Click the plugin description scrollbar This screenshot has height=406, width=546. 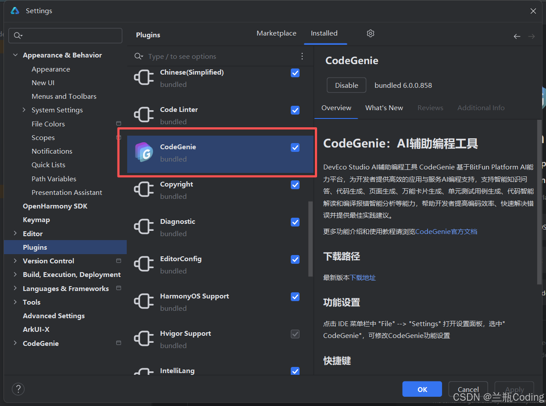(x=539, y=202)
